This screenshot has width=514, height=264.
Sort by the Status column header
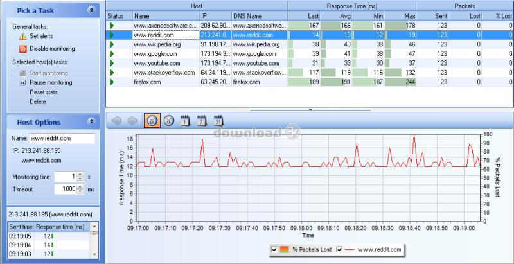[119, 16]
